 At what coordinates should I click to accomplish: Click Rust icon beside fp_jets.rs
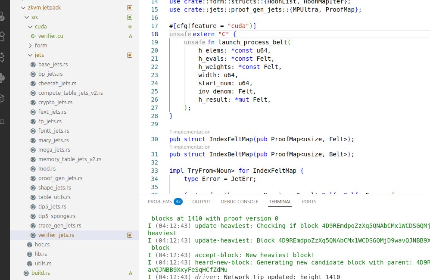coord(33,121)
